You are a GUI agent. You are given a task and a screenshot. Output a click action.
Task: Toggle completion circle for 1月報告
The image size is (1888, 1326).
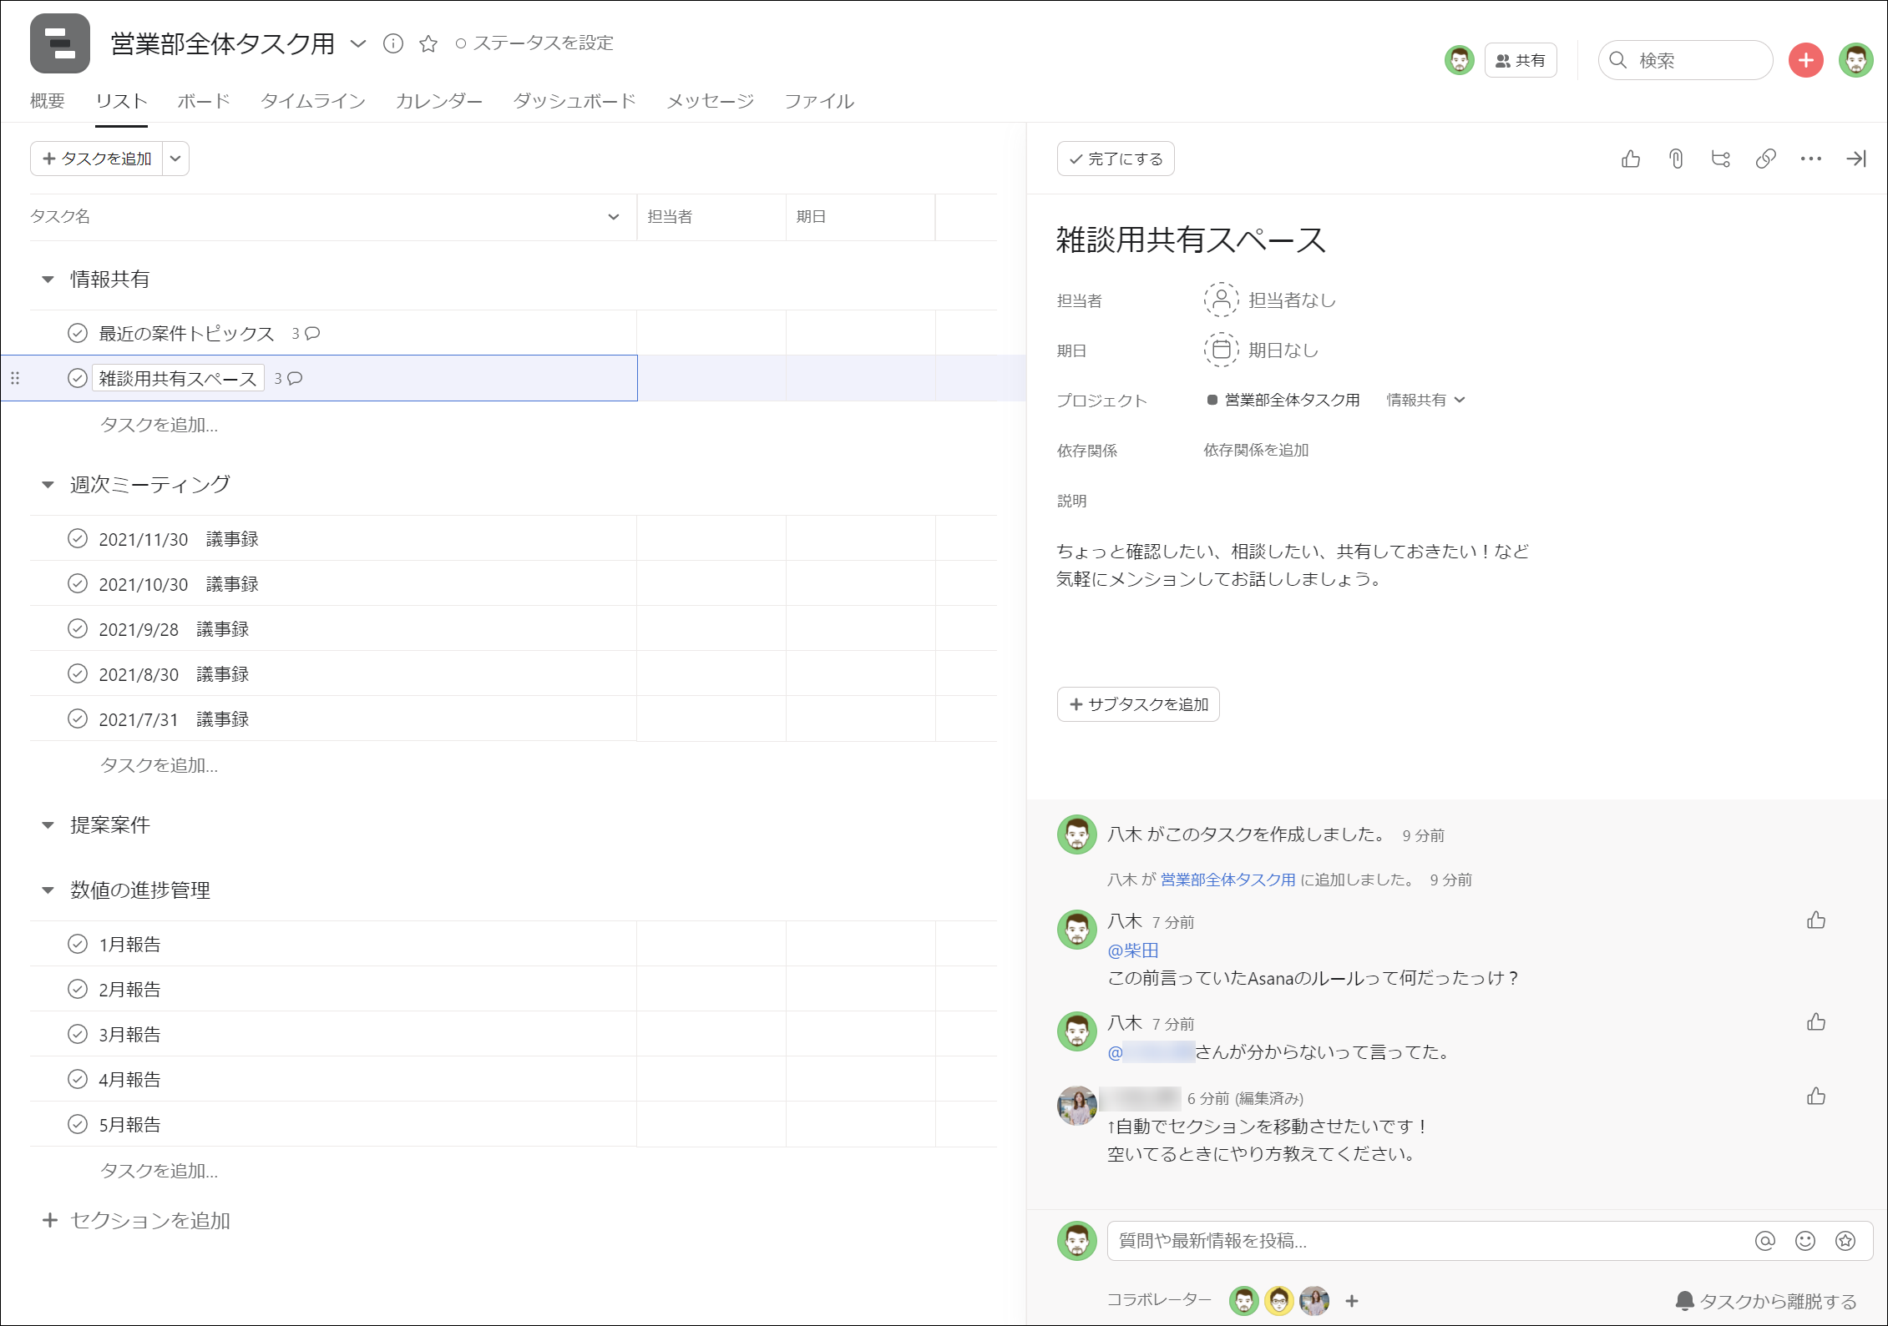(x=77, y=944)
